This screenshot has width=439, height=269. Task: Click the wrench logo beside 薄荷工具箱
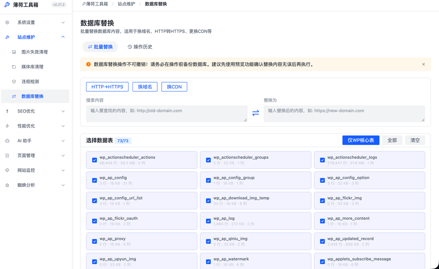[7, 5]
